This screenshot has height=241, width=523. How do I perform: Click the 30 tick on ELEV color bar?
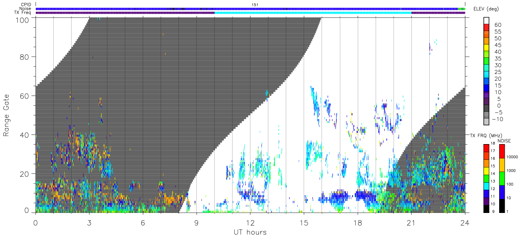click(498, 65)
